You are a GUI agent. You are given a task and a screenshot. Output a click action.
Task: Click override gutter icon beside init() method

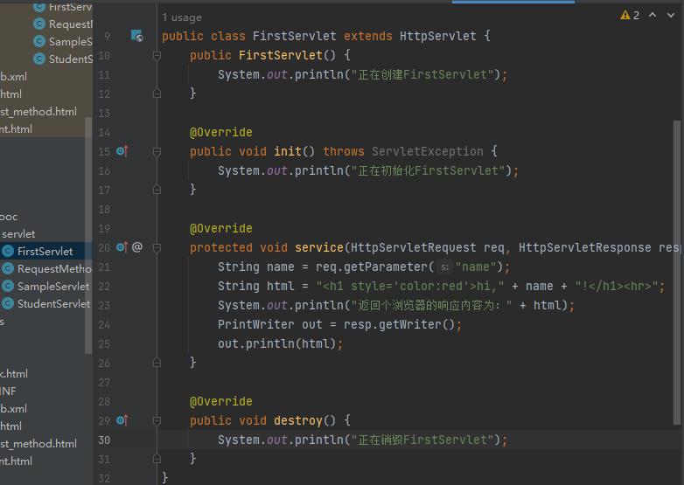pyautogui.click(x=122, y=151)
